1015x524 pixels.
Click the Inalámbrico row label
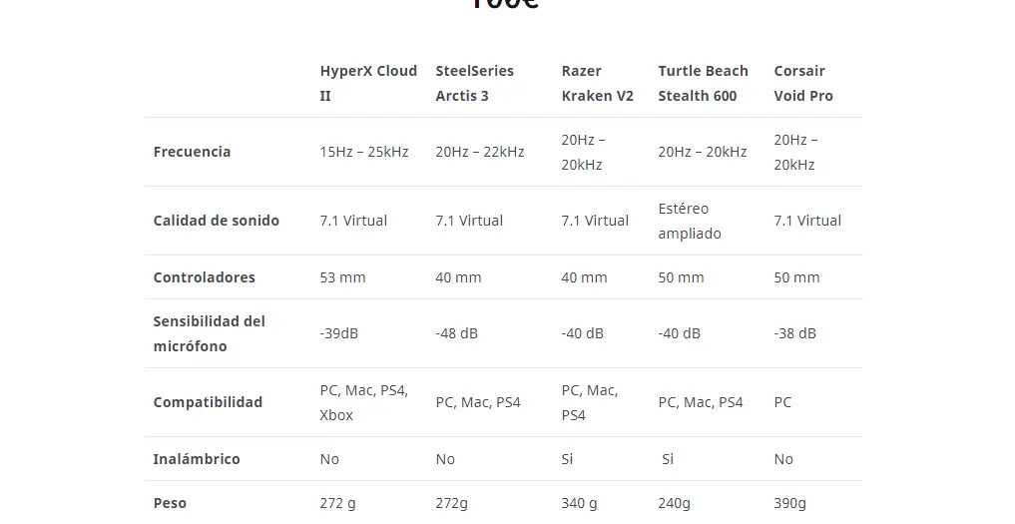point(197,459)
